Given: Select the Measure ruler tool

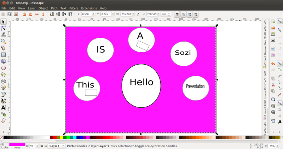Looking at the screenshot, I should tap(4, 48).
